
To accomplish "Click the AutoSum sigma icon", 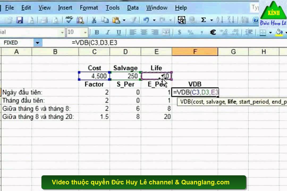I will coord(203,20).
